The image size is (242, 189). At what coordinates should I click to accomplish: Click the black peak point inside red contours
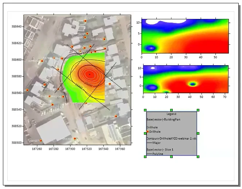tap(90, 74)
